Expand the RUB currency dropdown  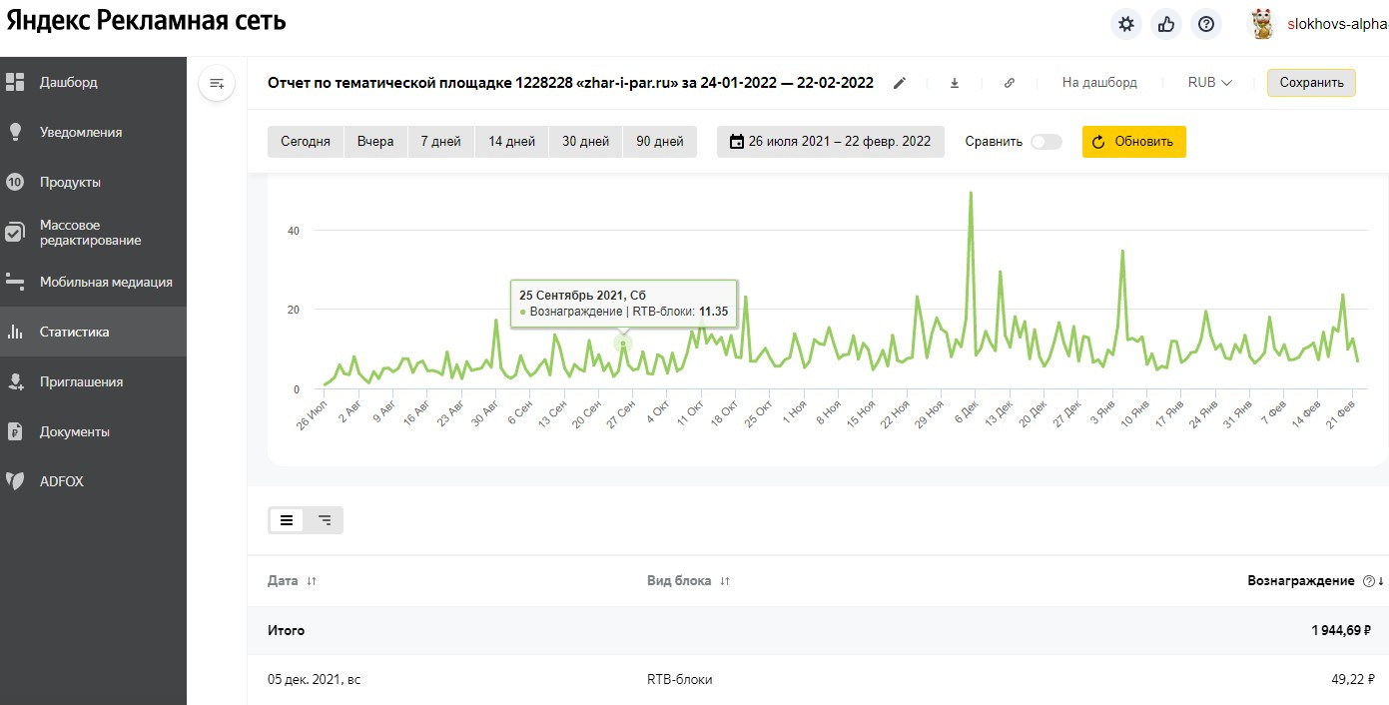coord(1209,83)
